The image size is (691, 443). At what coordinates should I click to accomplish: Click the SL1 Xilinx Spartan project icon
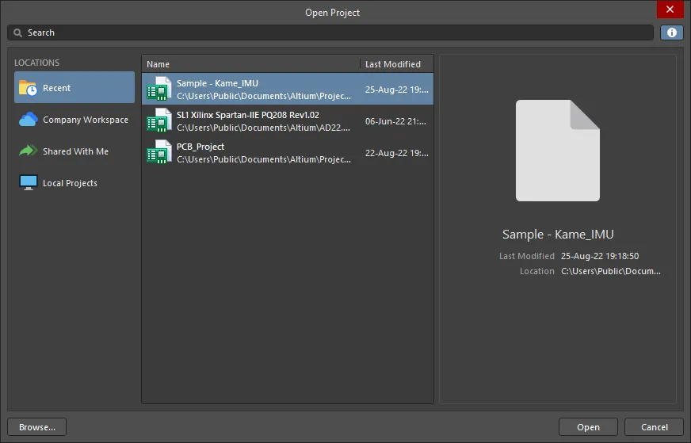tap(159, 120)
